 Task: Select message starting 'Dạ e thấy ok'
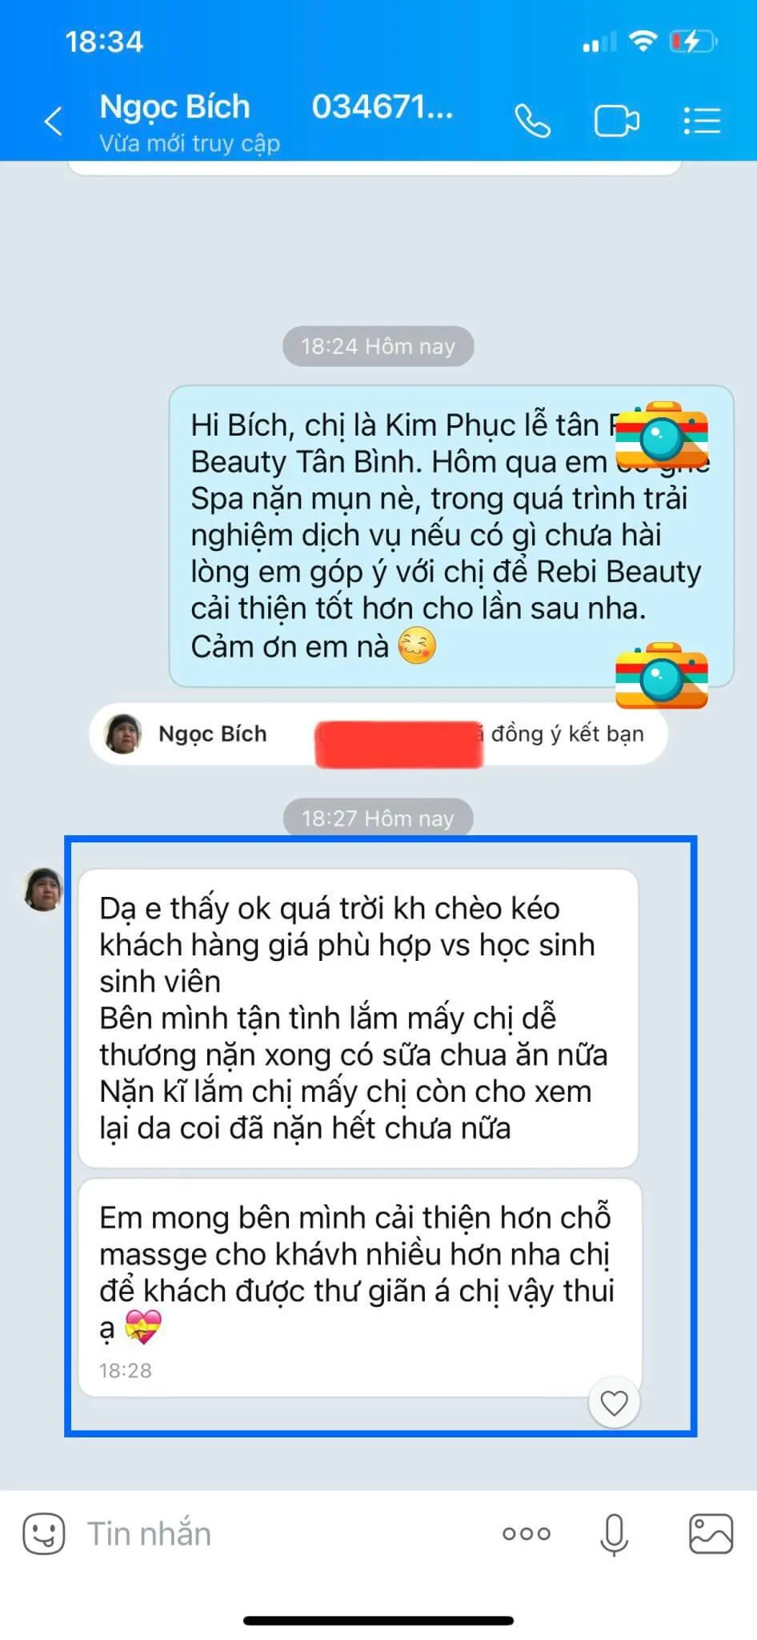click(x=358, y=1018)
